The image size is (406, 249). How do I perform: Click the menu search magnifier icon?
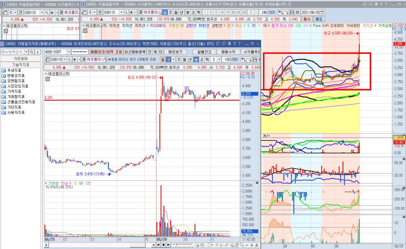(x=32, y=52)
